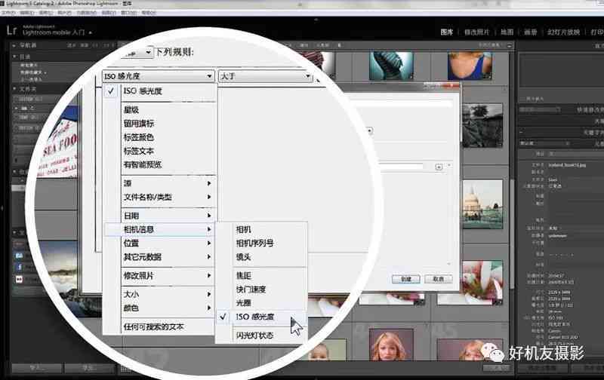Click the 取消 button in the dialog
Image resolution: width=604 pixels, height=380 pixels.
(x=439, y=279)
